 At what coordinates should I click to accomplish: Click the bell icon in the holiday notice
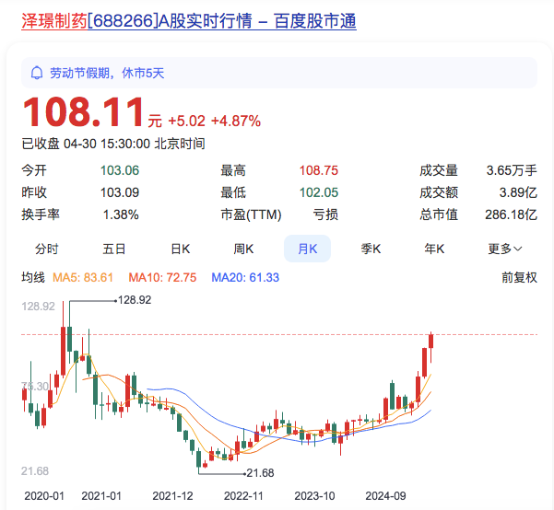pyautogui.click(x=37, y=73)
